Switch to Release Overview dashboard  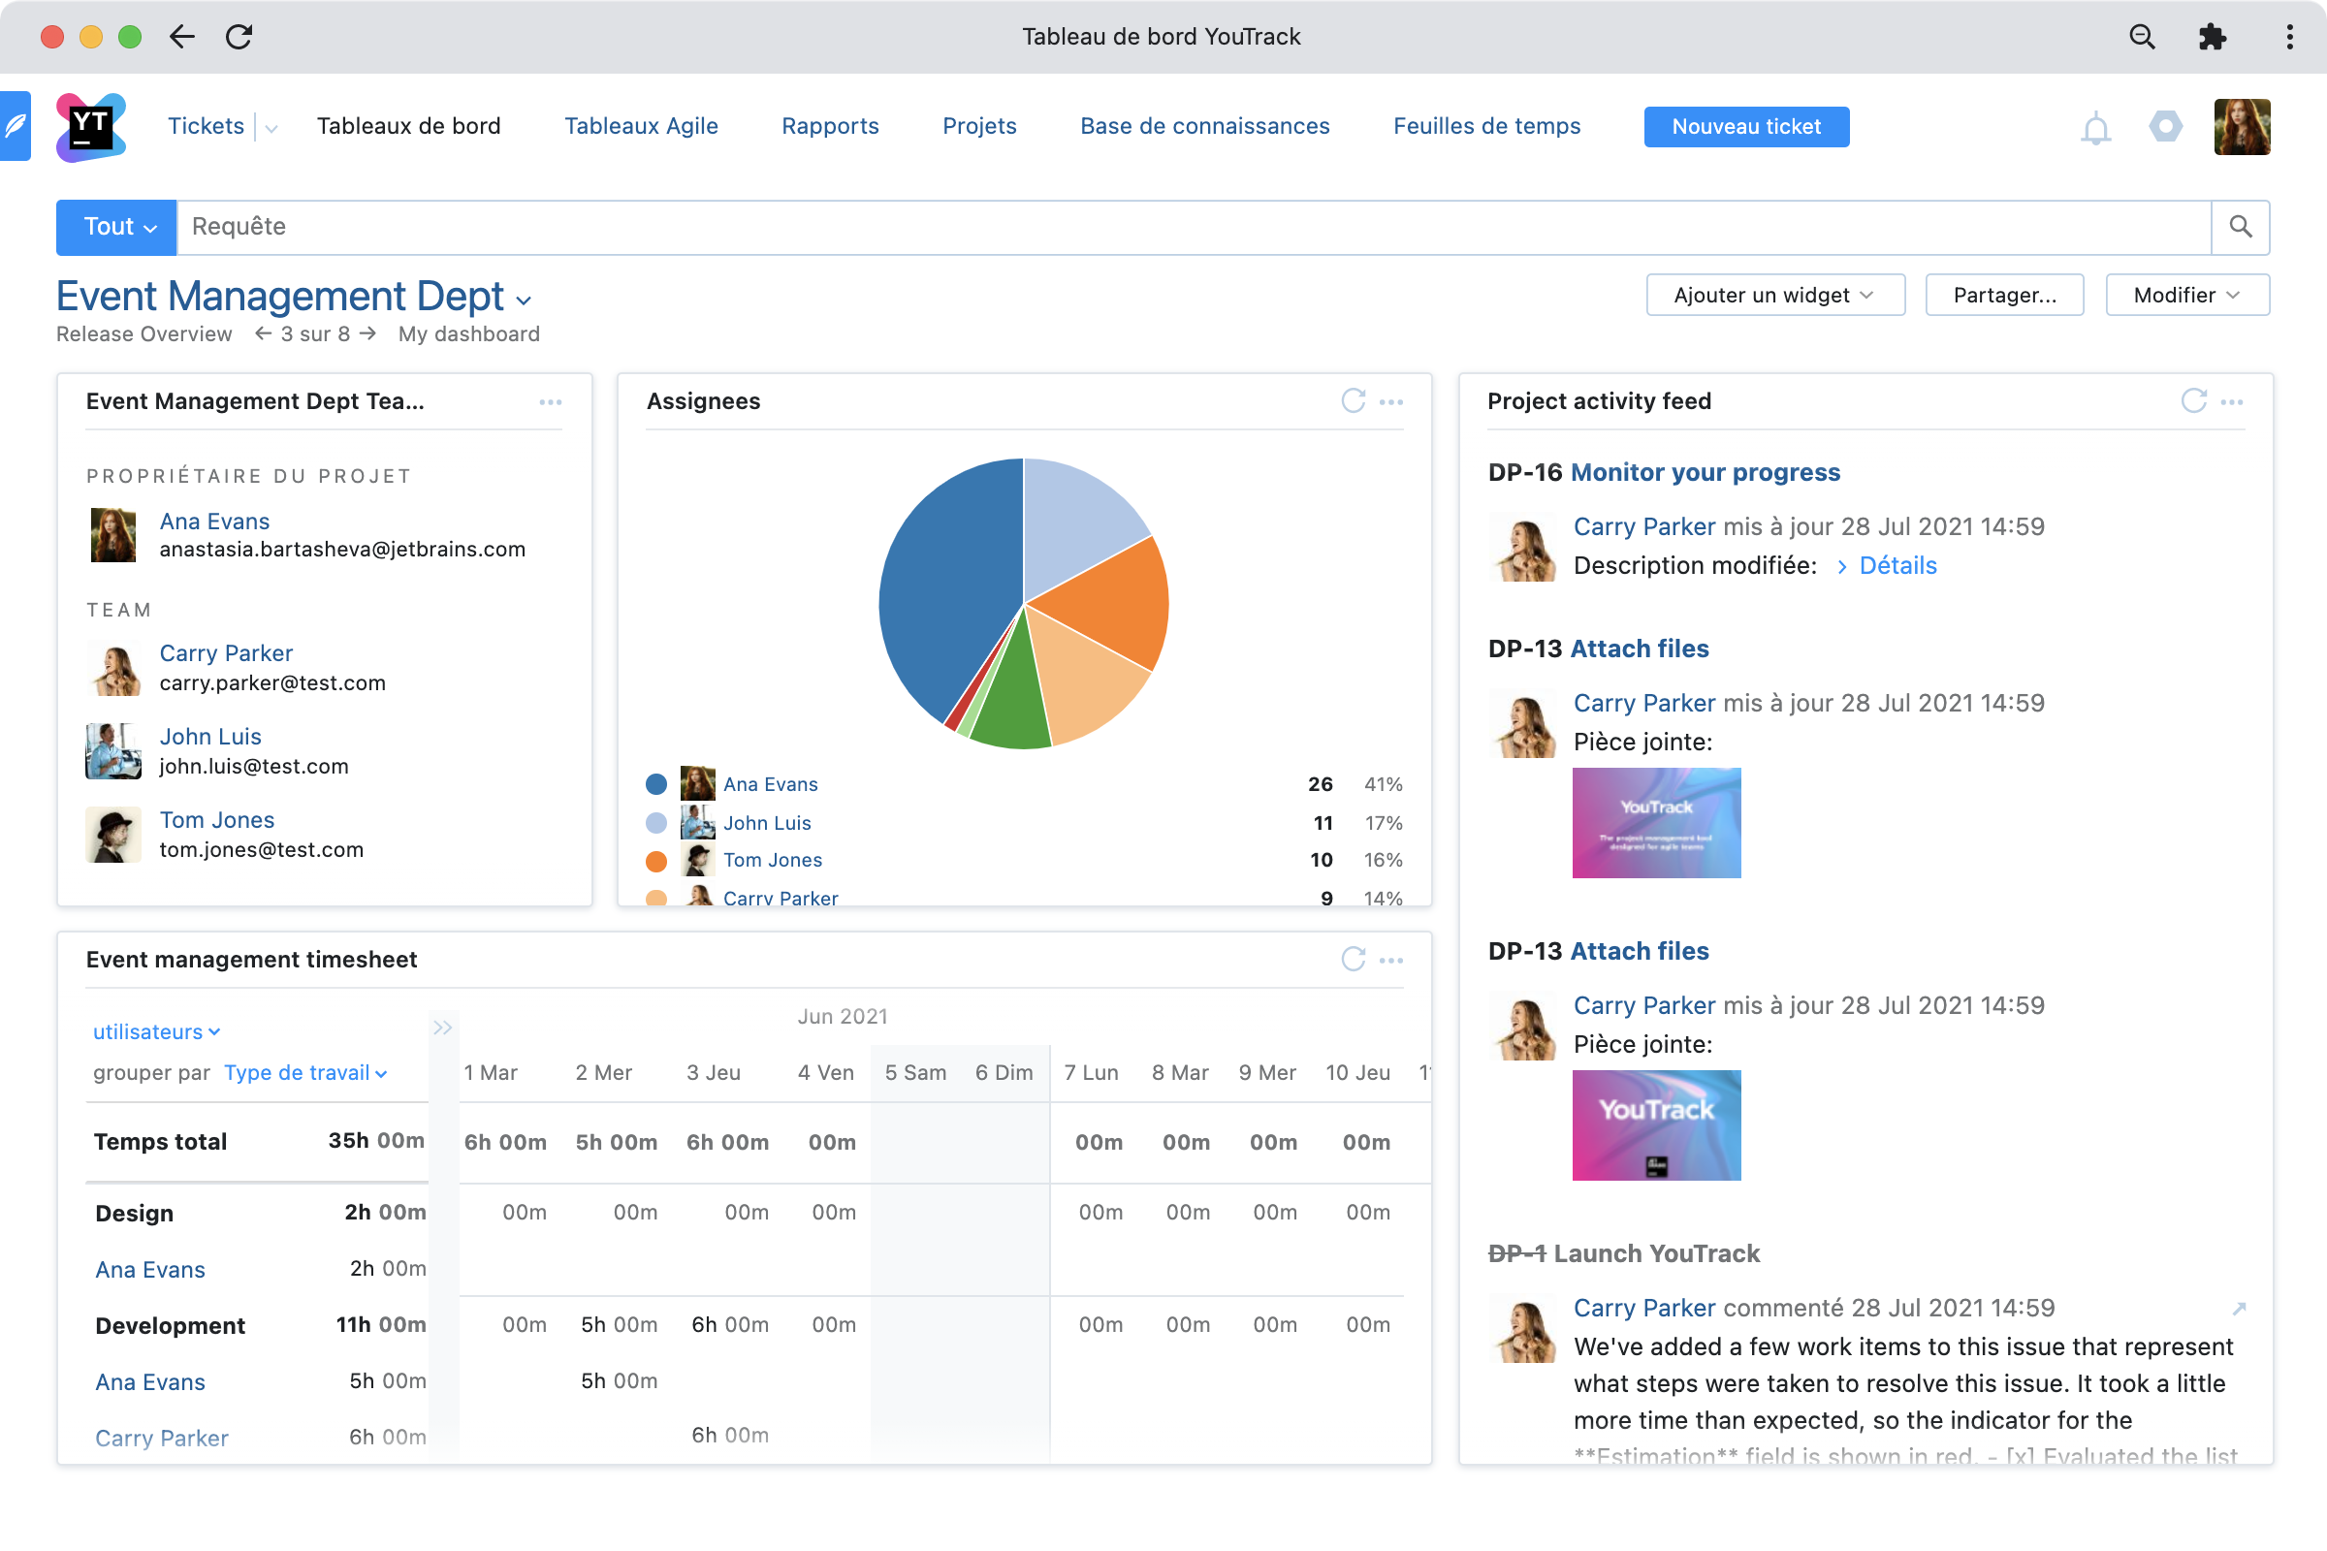pos(144,333)
